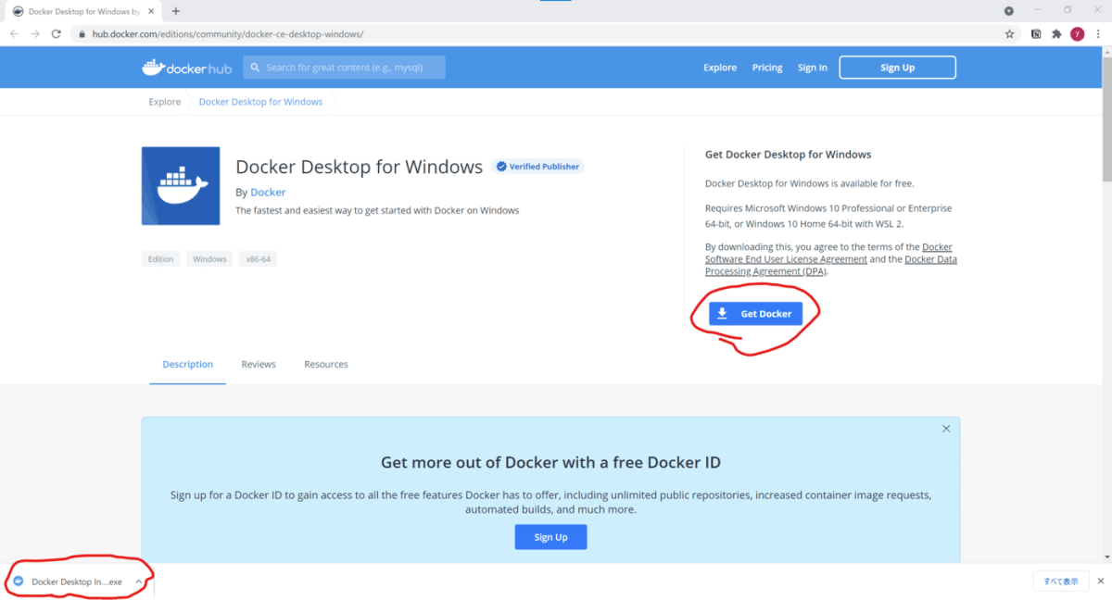Go to the Explore breadcrumb
Image resolution: width=1112 pixels, height=600 pixels.
click(165, 102)
